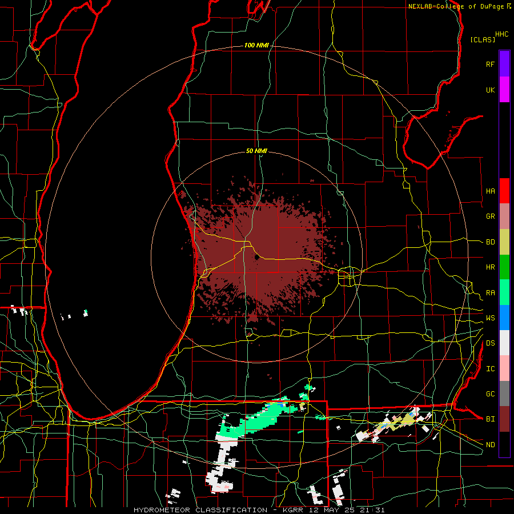514x514 pixels.
Task: Click the black radar site dot in the brown echo
Action: pyautogui.click(x=256, y=258)
